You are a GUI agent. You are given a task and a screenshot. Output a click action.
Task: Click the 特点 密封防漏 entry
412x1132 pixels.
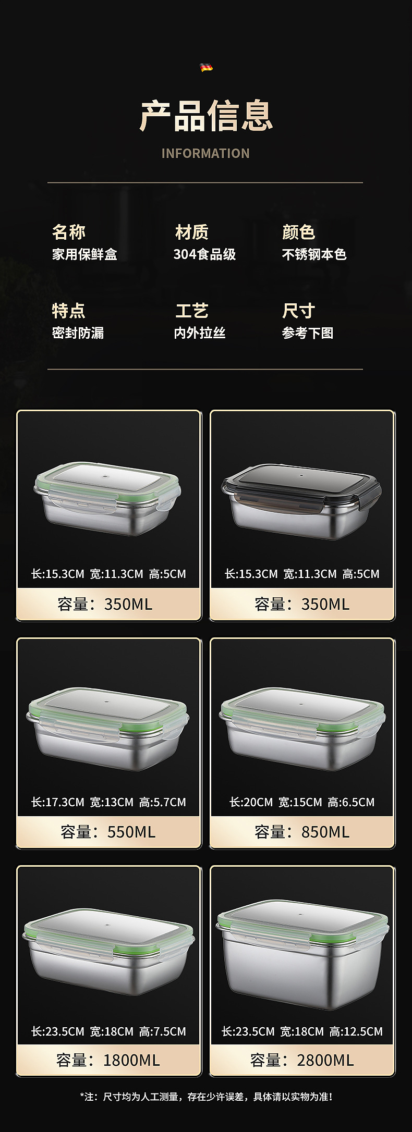point(78,321)
